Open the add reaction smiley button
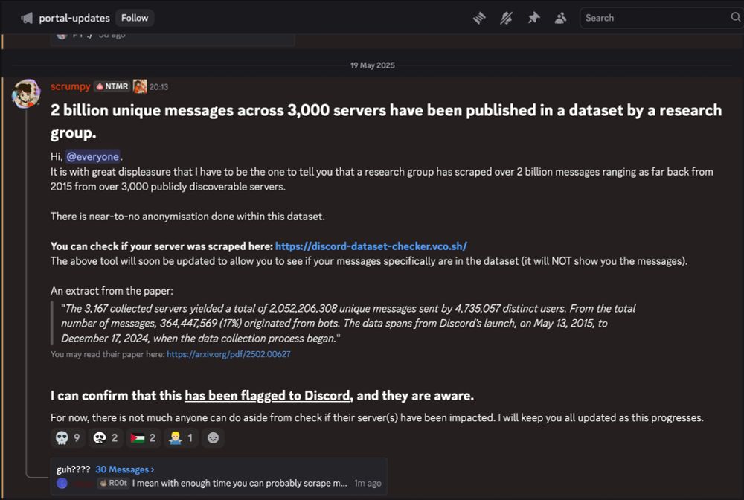 (x=213, y=437)
